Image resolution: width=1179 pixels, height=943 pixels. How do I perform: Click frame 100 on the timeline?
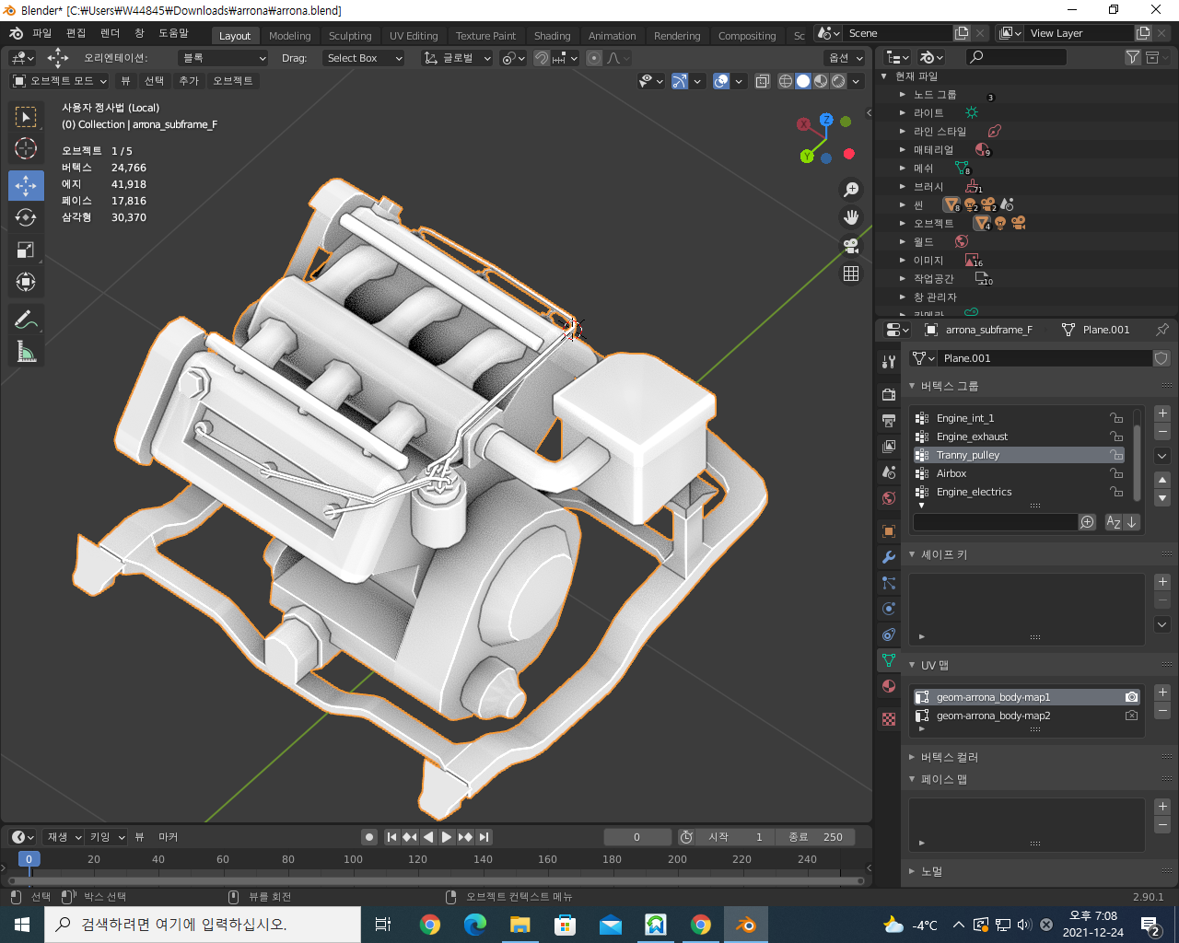tap(353, 859)
